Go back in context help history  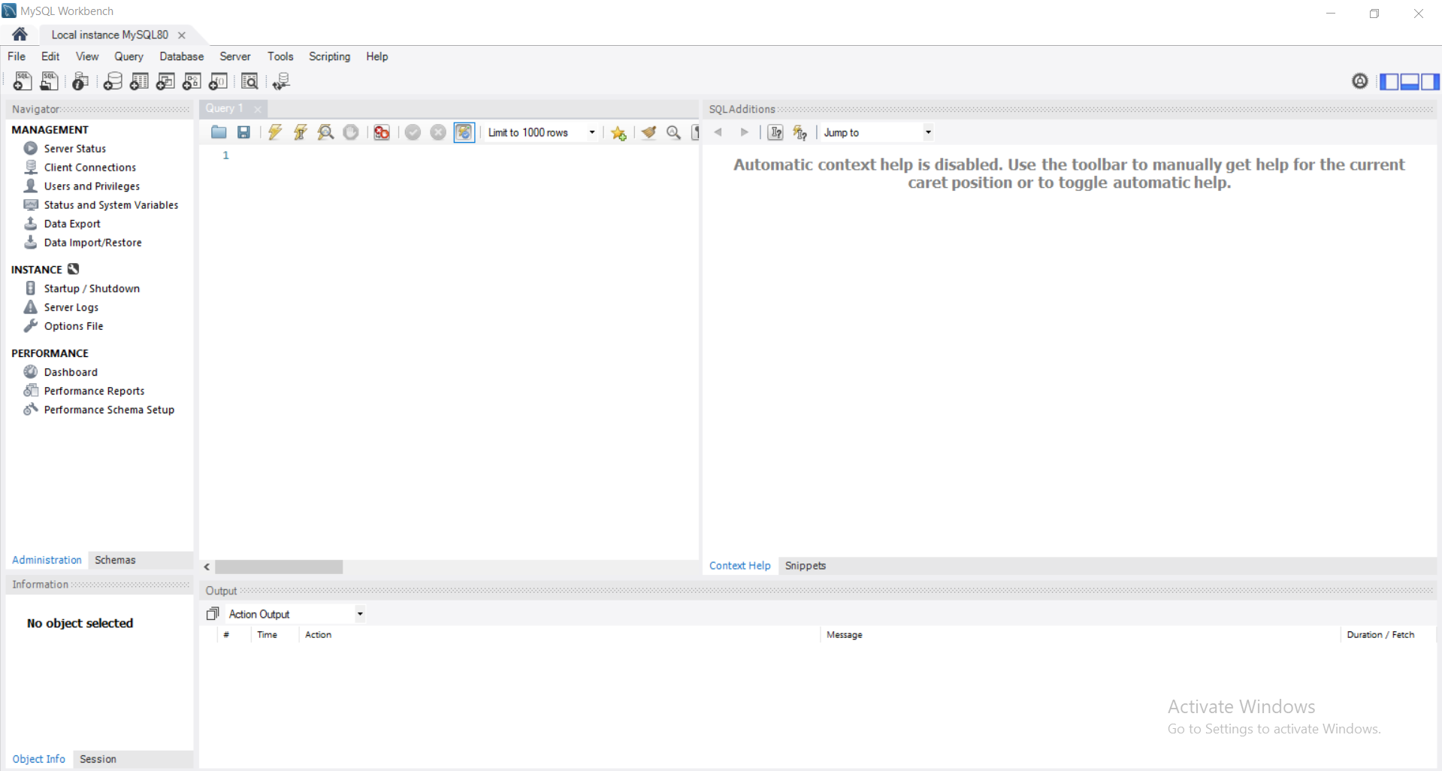coord(718,132)
